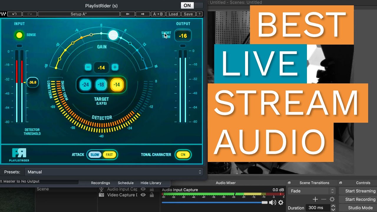Lock the Video Capture source
Image resolution: width=377 pixels, height=212 pixels.
[x=152, y=195]
